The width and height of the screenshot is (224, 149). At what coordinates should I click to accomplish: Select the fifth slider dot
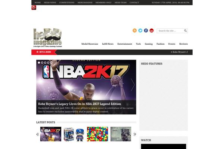[51, 63]
